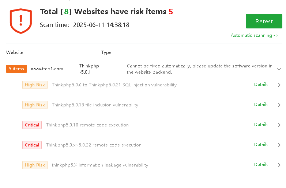
Task: Click High Risk tag on information leakage row
Action: click(35, 165)
